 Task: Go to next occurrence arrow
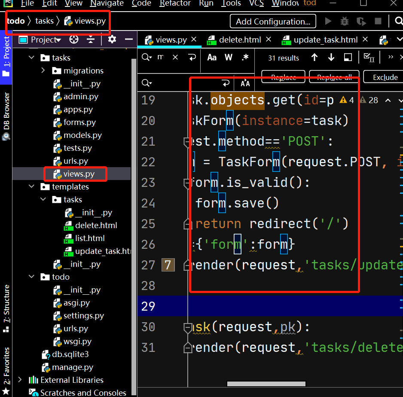click(x=331, y=57)
